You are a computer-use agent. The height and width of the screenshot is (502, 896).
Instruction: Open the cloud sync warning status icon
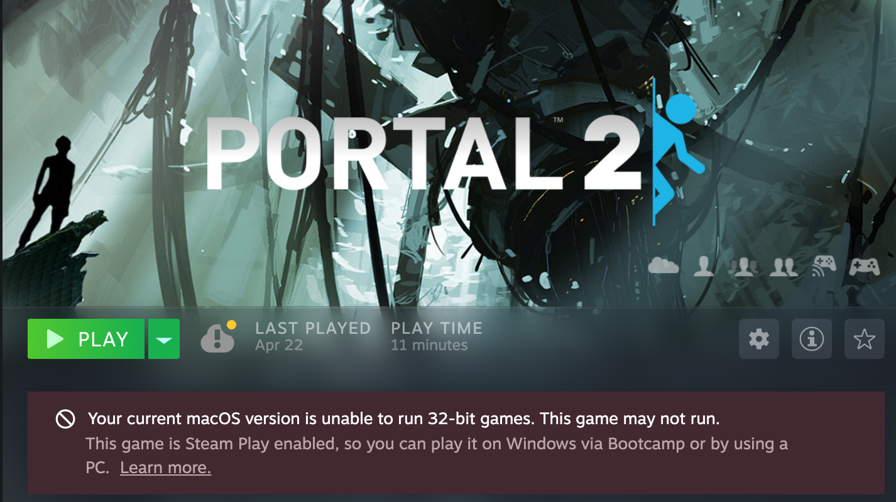click(x=218, y=337)
